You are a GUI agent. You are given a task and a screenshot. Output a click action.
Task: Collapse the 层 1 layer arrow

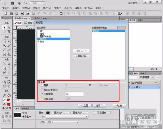click(129, 87)
